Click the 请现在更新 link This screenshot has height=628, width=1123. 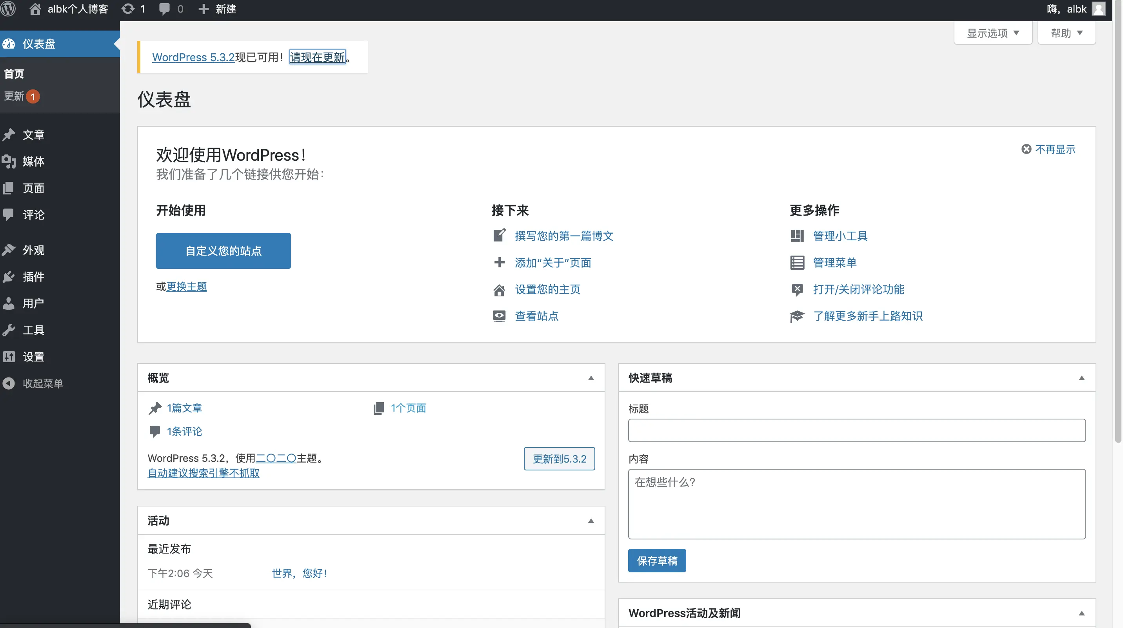click(x=317, y=58)
